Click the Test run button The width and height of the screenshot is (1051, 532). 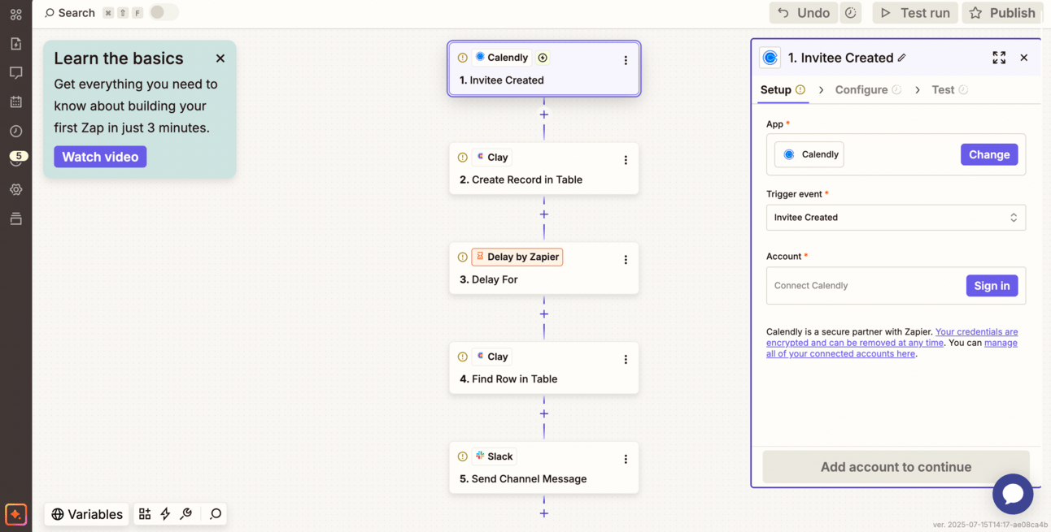pos(915,13)
